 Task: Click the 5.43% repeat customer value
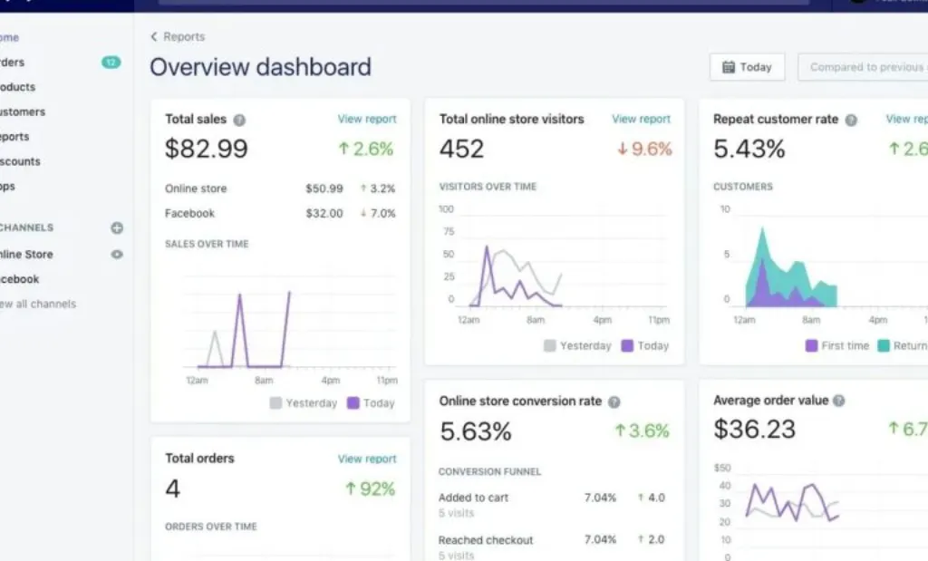tap(749, 149)
